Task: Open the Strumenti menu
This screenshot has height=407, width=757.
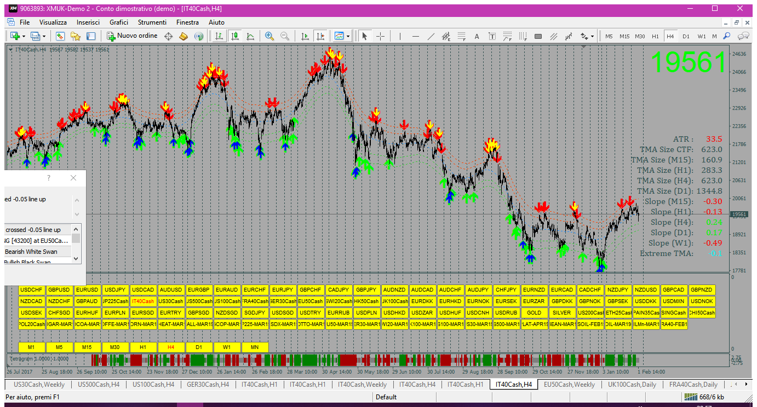Action: (152, 22)
